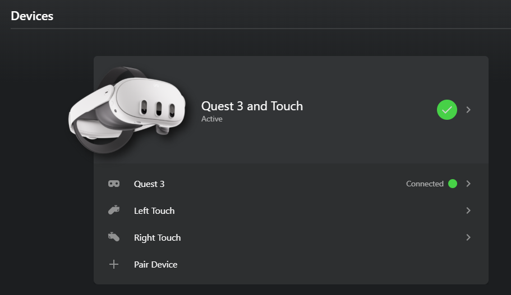This screenshot has width=511, height=295.
Task: Click the green Connected indicator dot
Action: point(453,184)
